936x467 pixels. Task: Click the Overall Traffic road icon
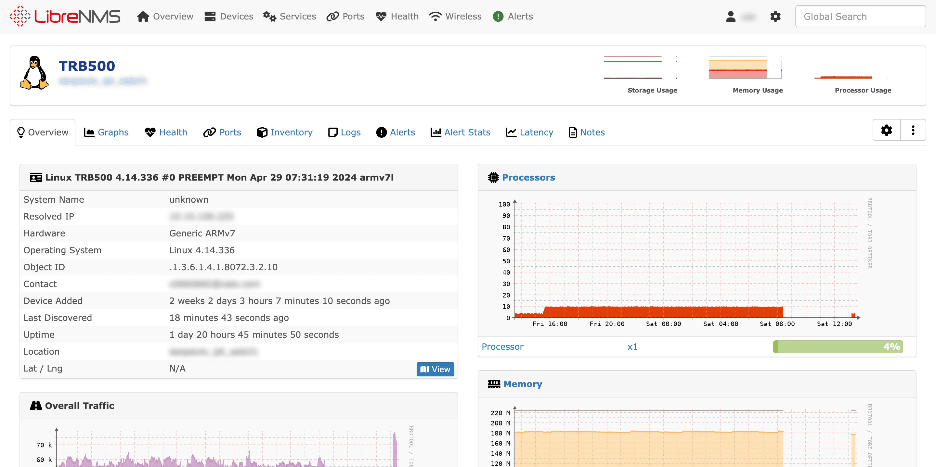point(36,406)
